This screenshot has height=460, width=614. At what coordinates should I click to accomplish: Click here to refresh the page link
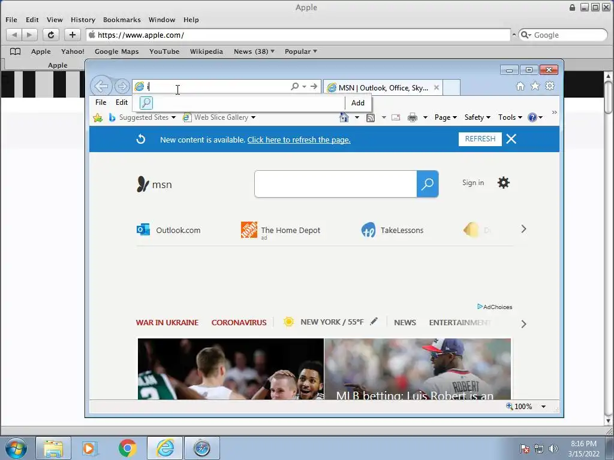(x=299, y=140)
